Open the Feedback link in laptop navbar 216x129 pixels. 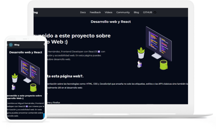click(95, 13)
